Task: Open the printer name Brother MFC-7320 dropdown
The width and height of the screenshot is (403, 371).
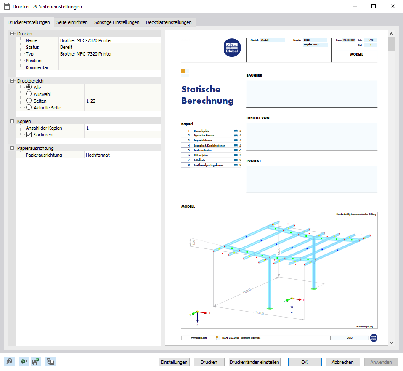Action: coord(110,40)
